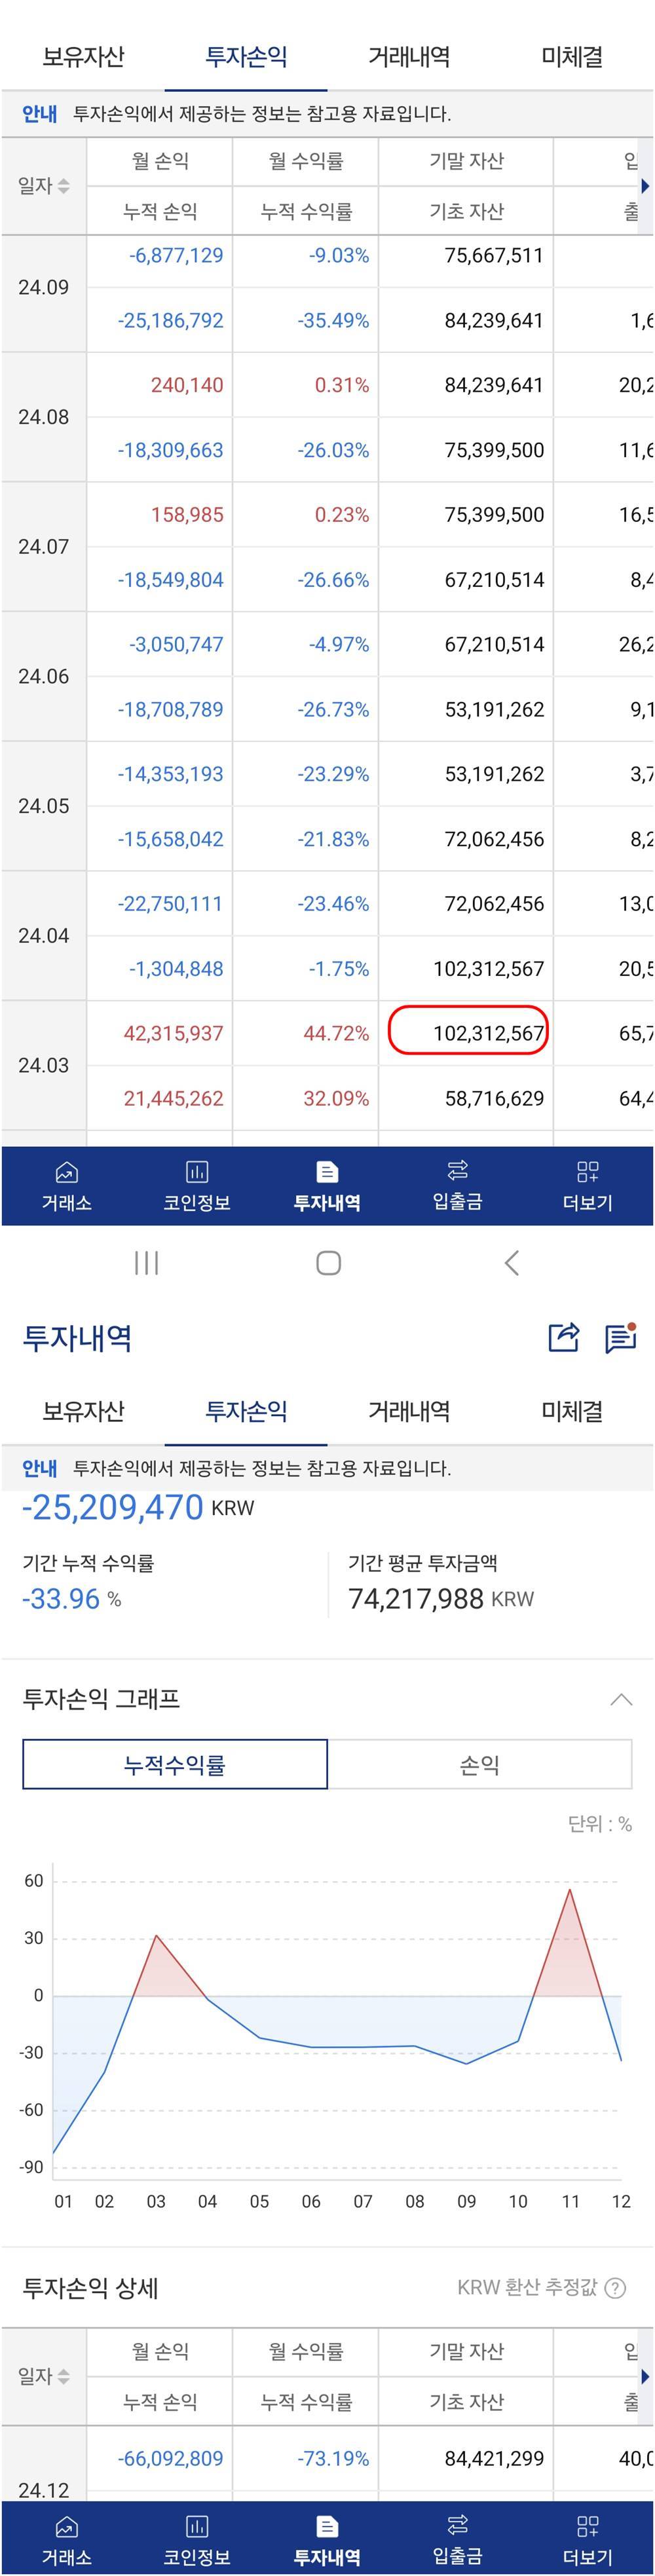
Task: Open 입출금 icon in bar above Android keys
Action: (x=457, y=1185)
